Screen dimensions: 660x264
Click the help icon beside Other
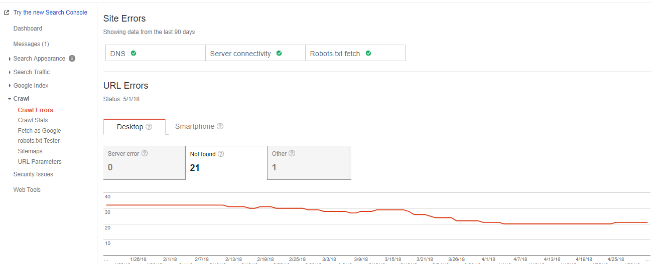click(x=292, y=154)
